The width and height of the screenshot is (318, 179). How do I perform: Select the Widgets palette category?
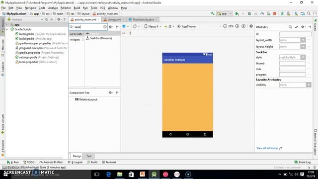75,40
